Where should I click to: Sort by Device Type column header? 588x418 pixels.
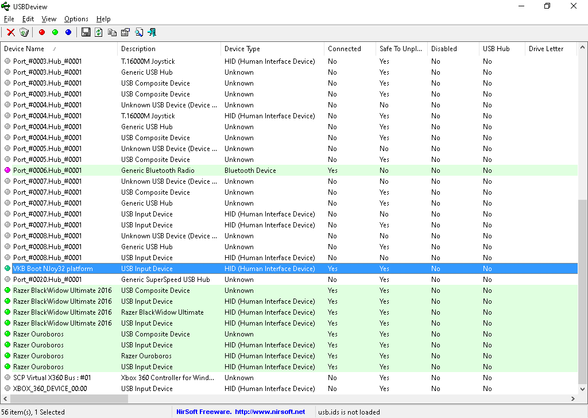point(273,49)
